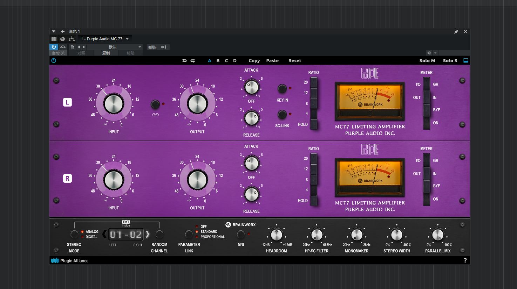Click the routing diagram icon

[72, 38]
